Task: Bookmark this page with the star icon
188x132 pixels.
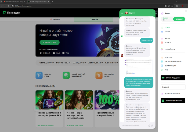Action: point(172,6)
